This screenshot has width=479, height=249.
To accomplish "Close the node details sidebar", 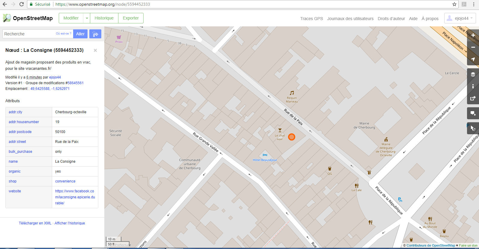I will point(95,50).
